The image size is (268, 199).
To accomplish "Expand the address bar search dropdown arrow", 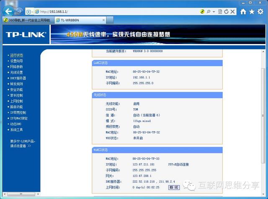I will [214, 12].
